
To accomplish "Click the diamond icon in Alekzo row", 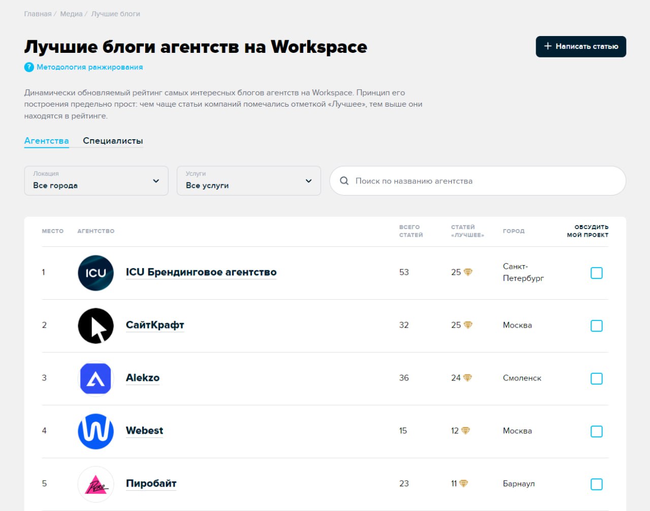I will tap(468, 378).
